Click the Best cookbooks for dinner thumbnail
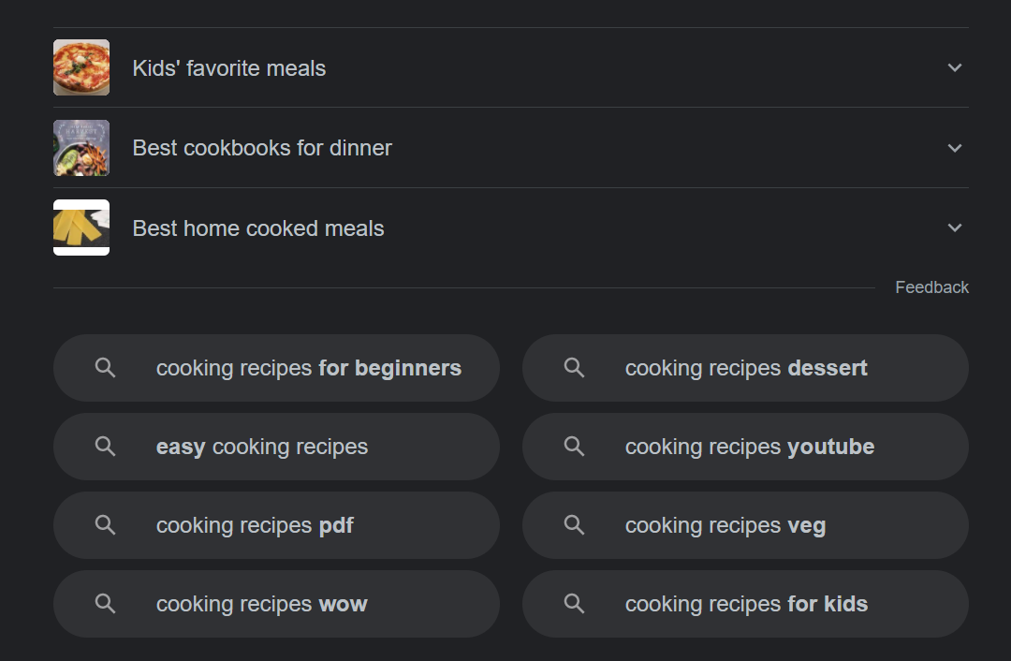Screen dimensions: 1011x661 pos(81,148)
